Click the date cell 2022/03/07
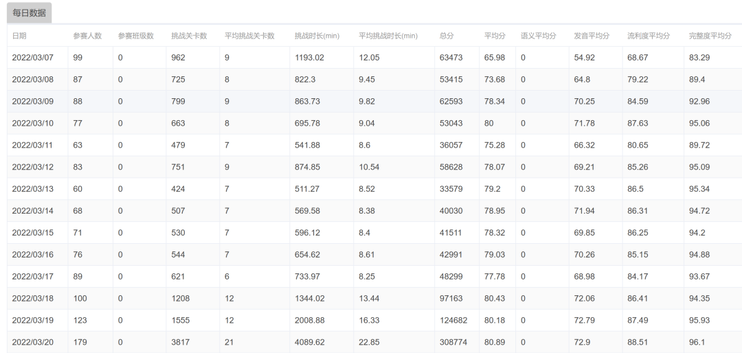Image resolution: width=742 pixels, height=353 pixels. coord(32,58)
